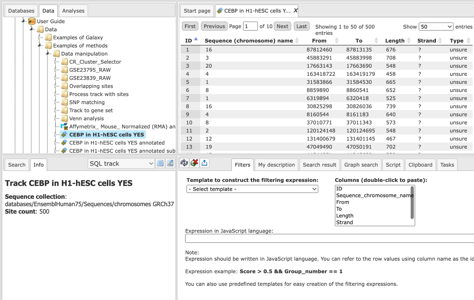Image resolution: width=474 pixels, height=300 pixels.
Task: Click the Overlapping sites folder icon
Action: click(64, 86)
